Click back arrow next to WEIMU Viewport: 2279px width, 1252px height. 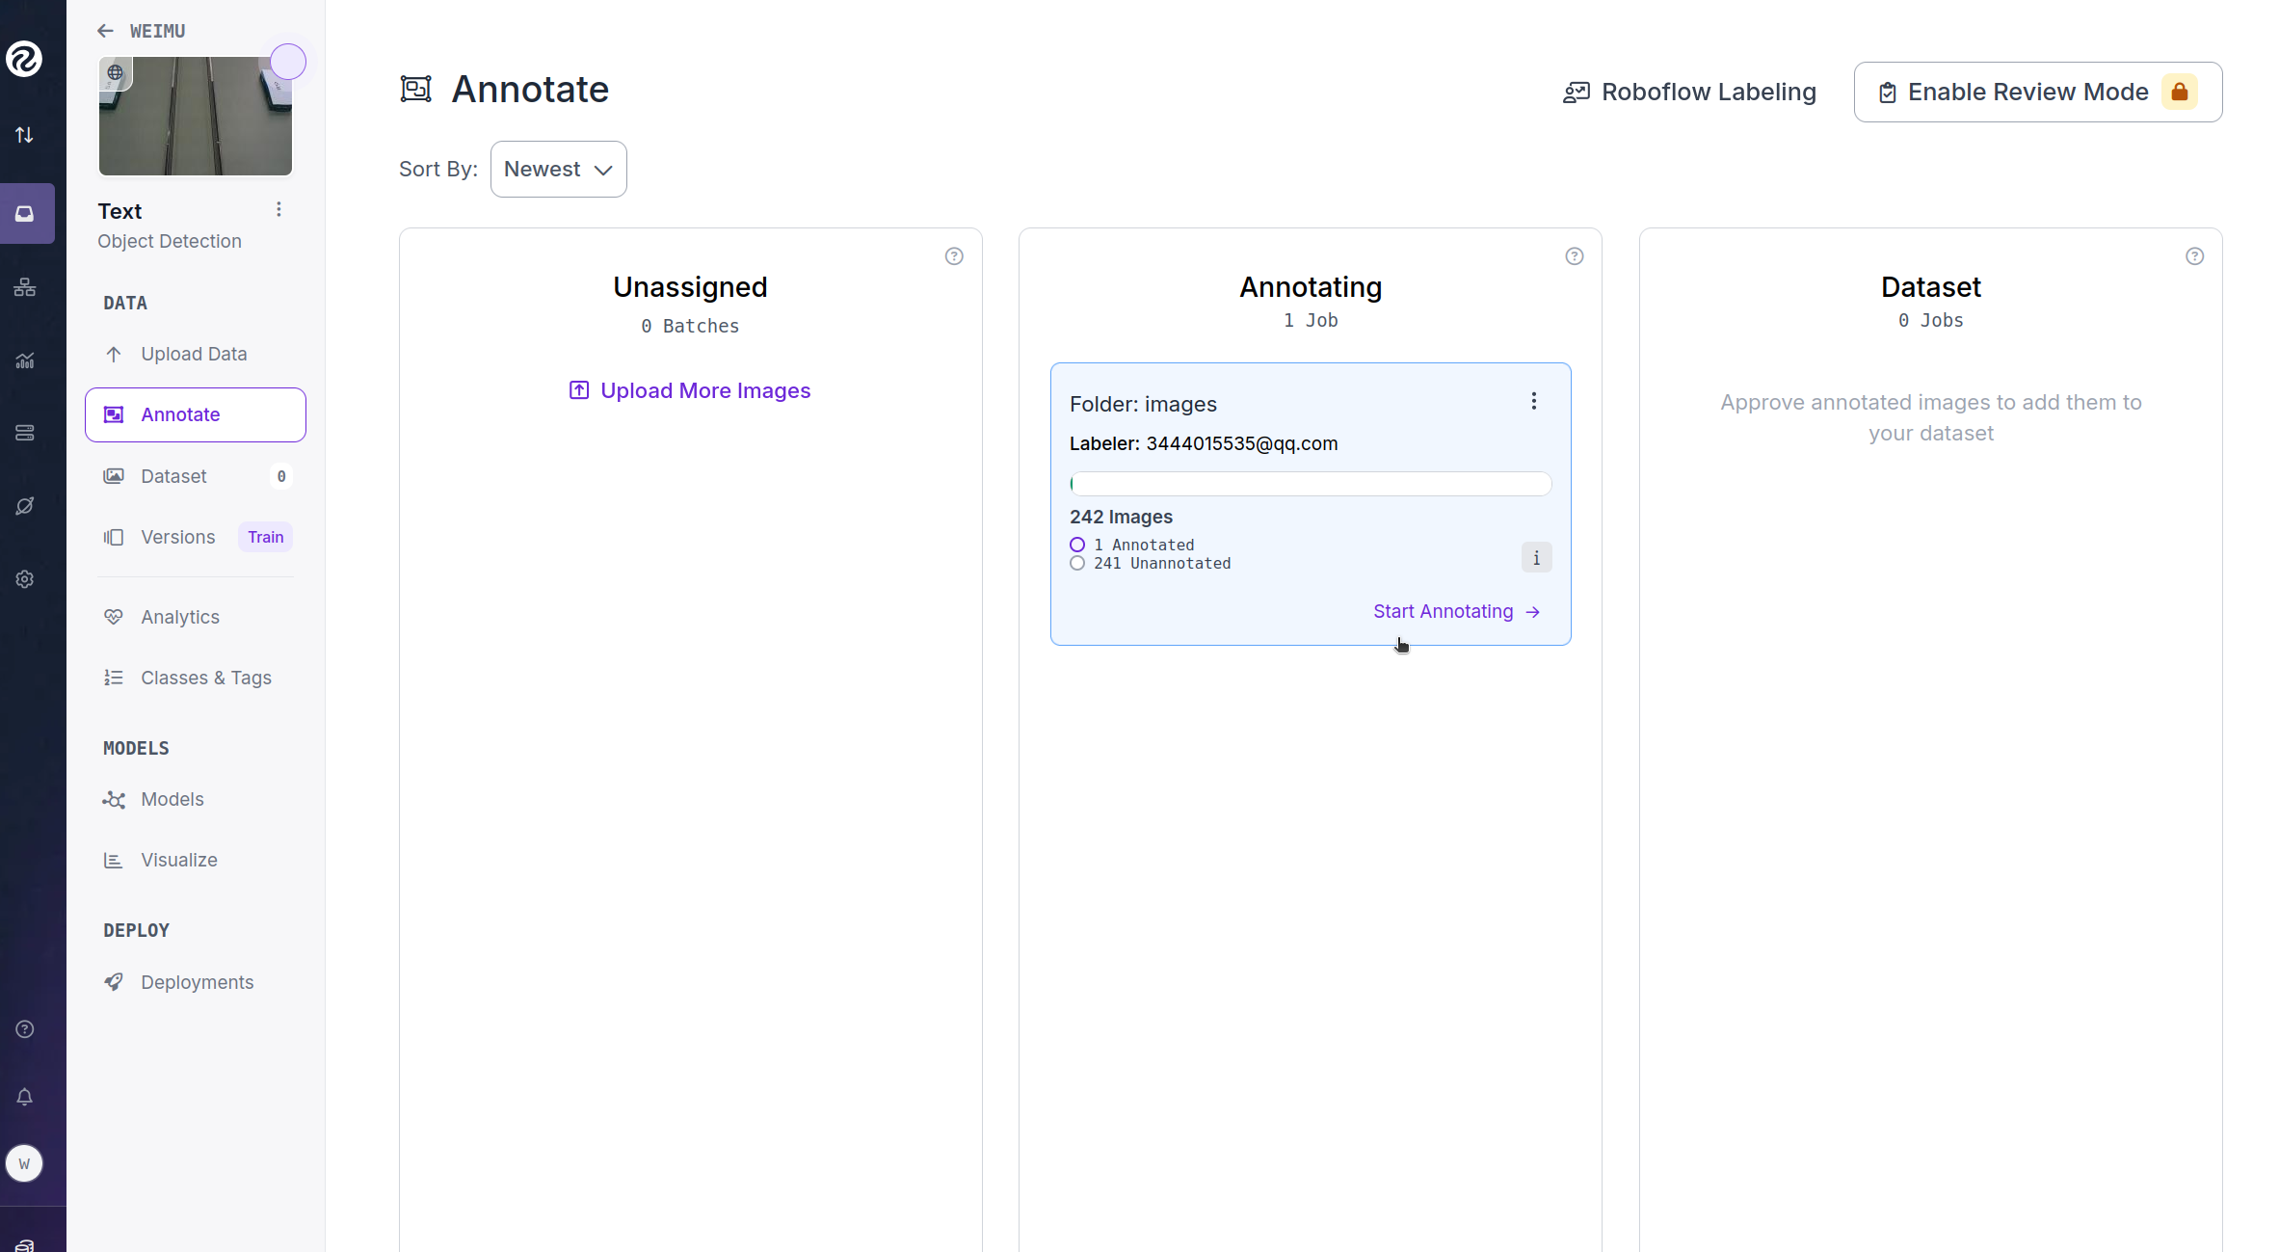[x=105, y=31]
